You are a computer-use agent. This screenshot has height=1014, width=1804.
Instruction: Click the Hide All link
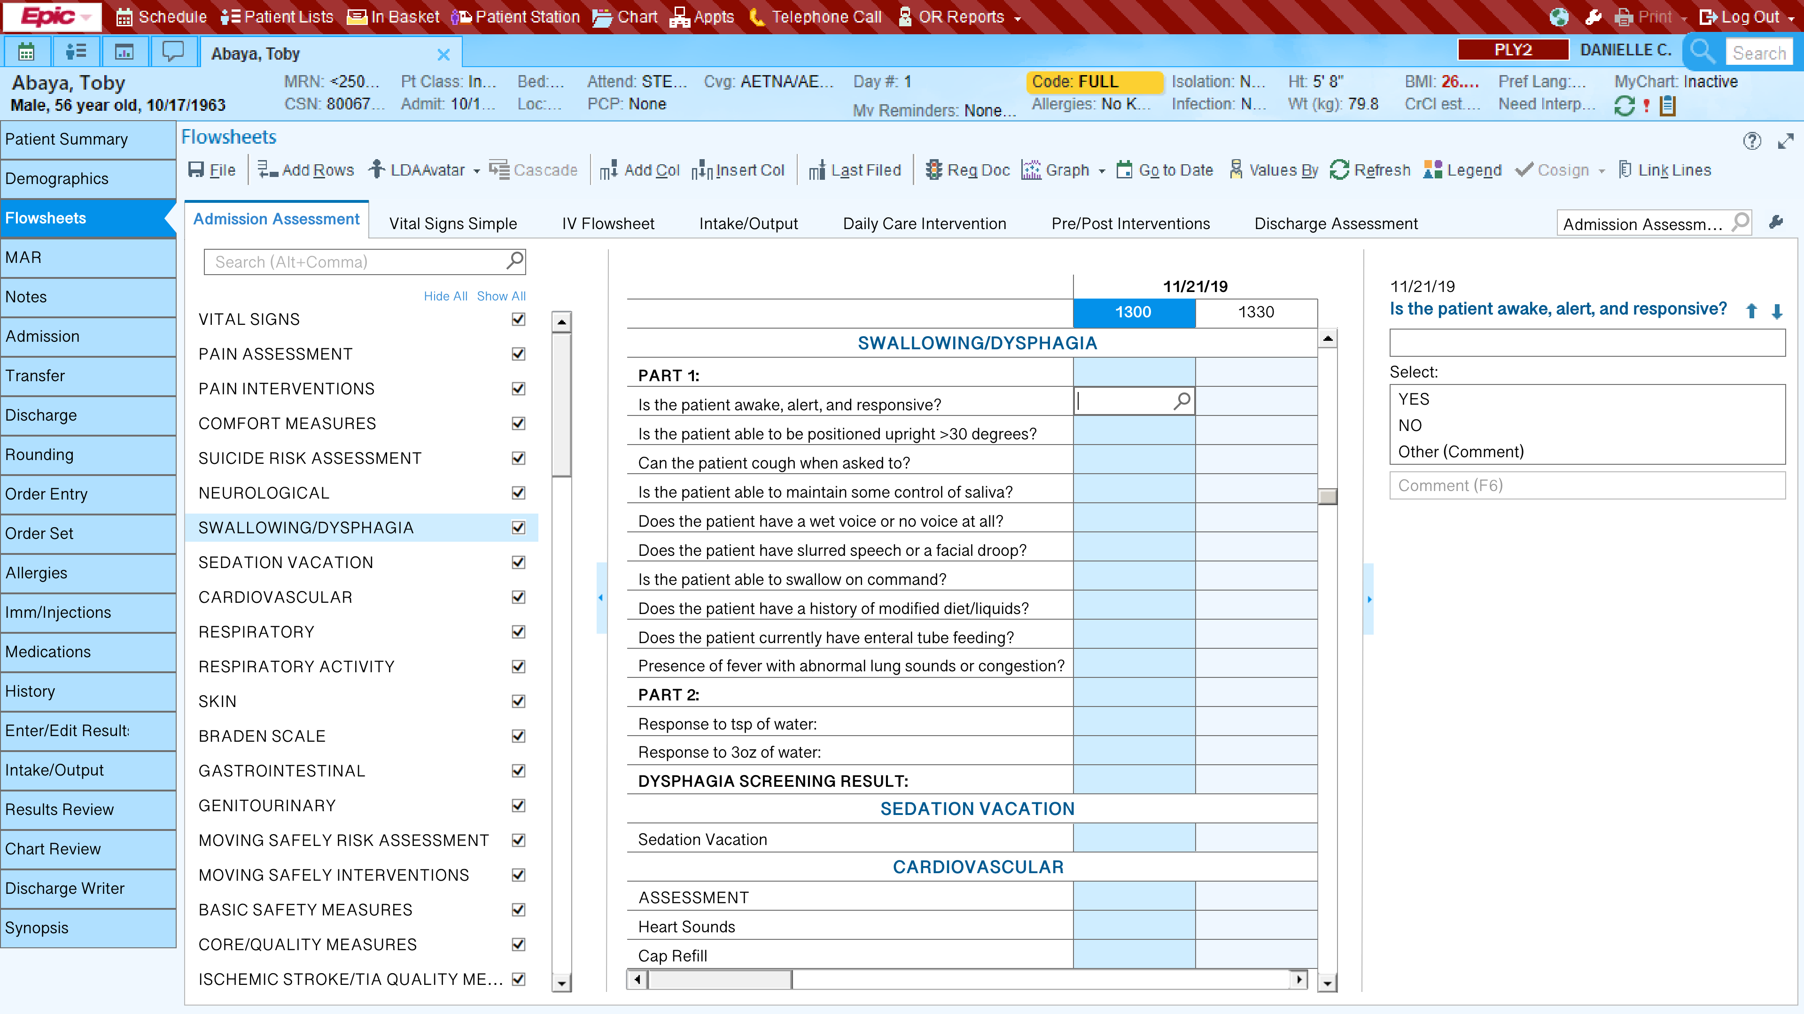click(x=445, y=296)
